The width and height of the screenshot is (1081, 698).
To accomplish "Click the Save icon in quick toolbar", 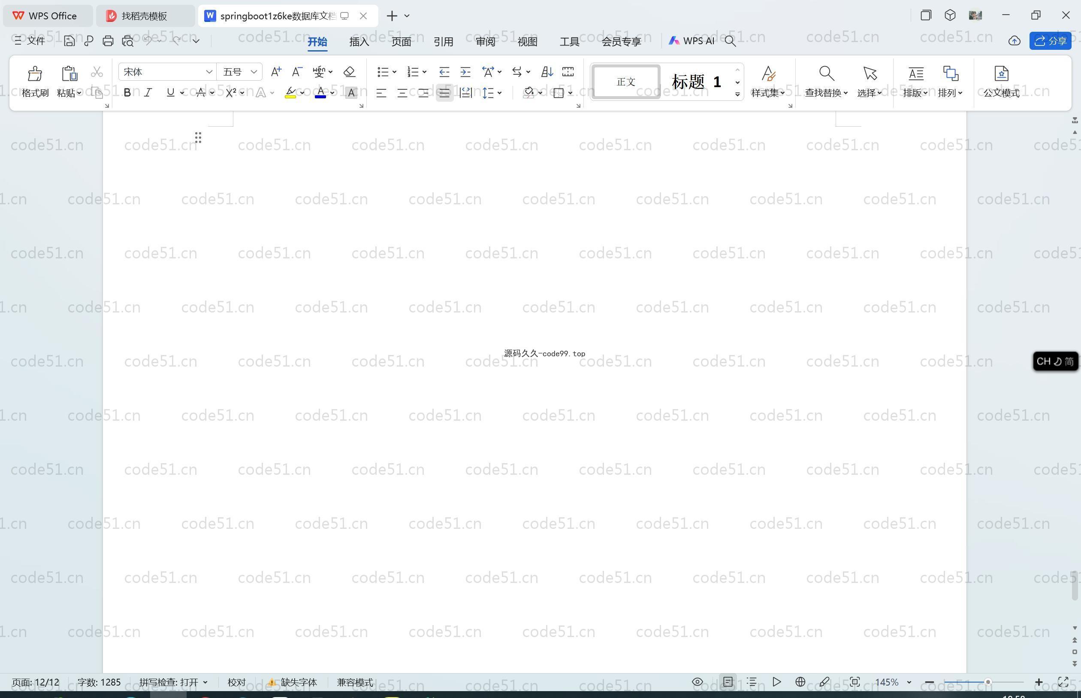I will [69, 41].
